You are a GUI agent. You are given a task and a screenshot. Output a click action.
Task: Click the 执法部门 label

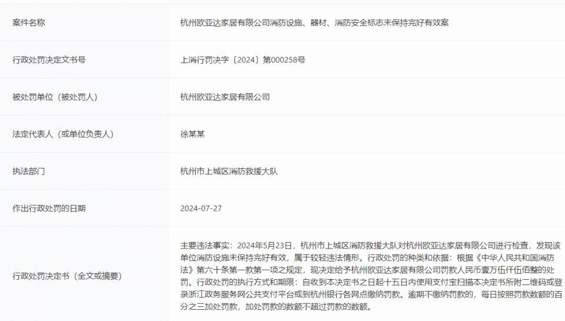coord(28,171)
